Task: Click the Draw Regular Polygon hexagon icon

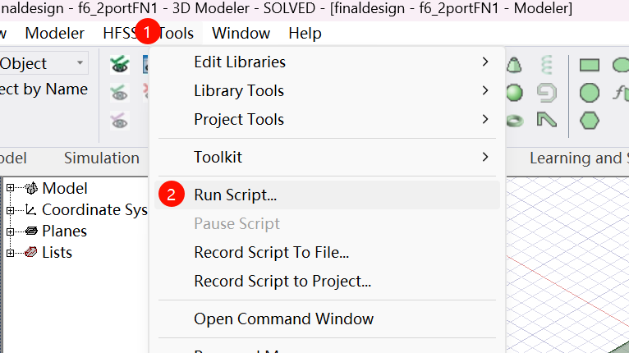Action: click(x=590, y=120)
